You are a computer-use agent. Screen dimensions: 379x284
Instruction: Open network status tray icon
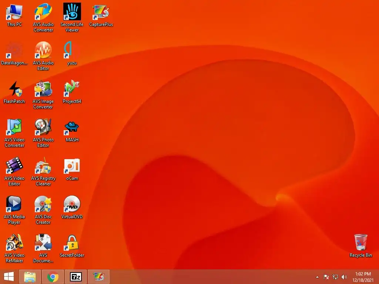tap(335, 277)
